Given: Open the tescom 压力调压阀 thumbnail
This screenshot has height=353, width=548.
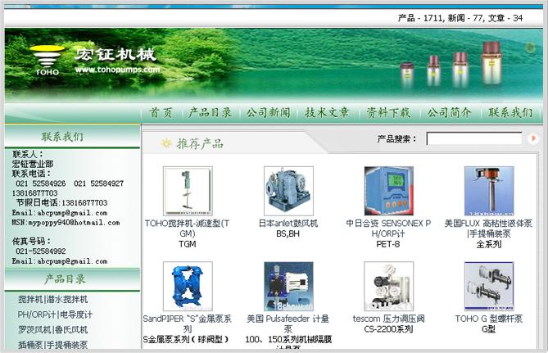Looking at the screenshot, I should click(x=388, y=286).
